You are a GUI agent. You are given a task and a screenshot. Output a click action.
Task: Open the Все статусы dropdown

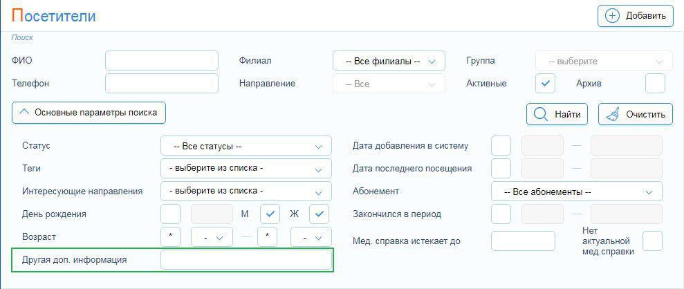[x=246, y=146]
